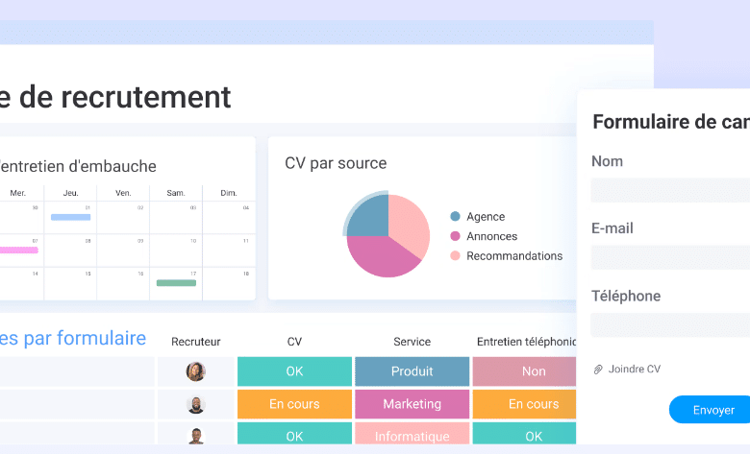Click the blue event bar on Thursday 01
The height and width of the screenshot is (454, 750).
(x=71, y=217)
